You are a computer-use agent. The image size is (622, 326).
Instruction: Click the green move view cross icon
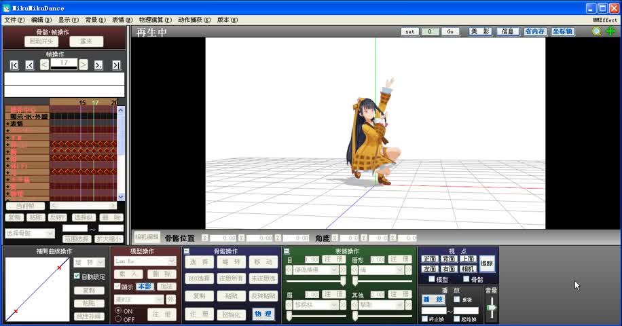611,31
